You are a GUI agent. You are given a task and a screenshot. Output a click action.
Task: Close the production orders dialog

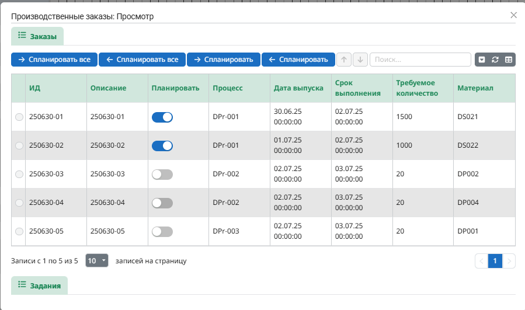pyautogui.click(x=514, y=15)
